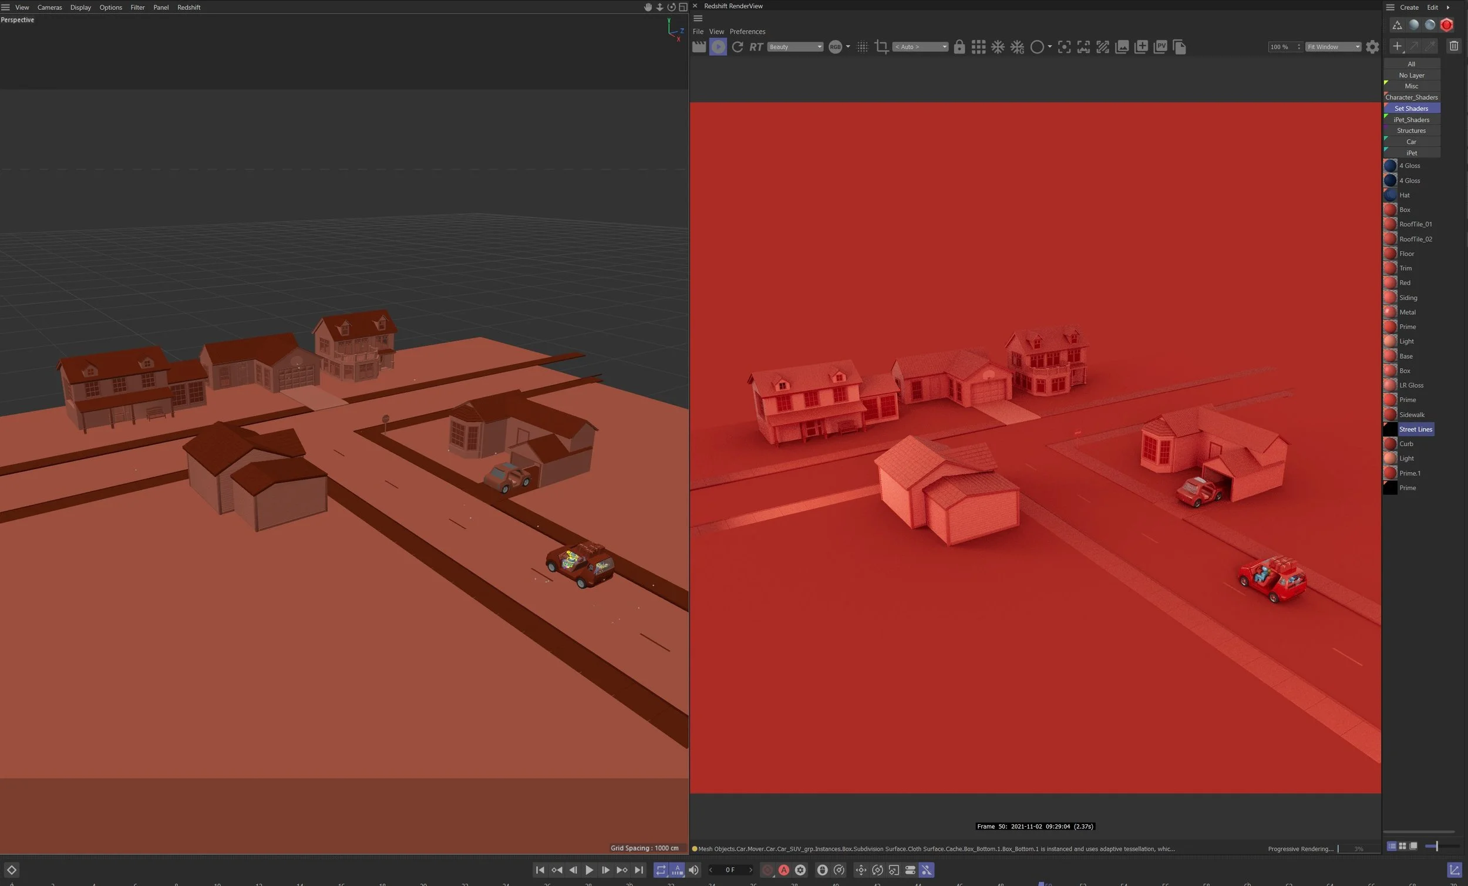Toggle timeline loop playback mode
This screenshot has height=886, width=1468.
click(x=661, y=870)
